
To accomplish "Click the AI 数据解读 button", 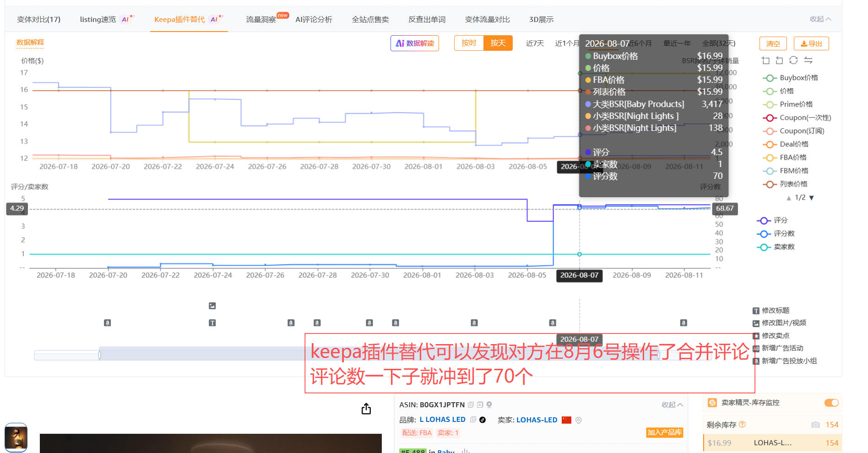I will coord(415,43).
